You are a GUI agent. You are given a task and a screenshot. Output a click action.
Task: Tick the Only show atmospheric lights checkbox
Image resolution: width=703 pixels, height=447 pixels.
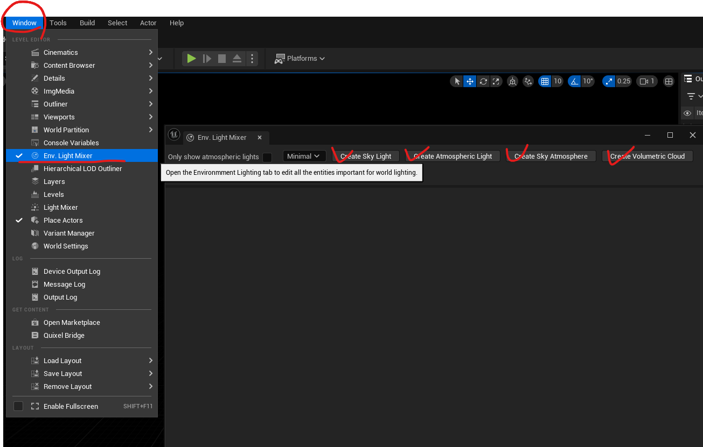point(267,157)
